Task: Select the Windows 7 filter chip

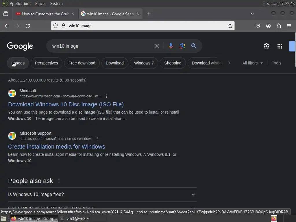Action: 144,63
